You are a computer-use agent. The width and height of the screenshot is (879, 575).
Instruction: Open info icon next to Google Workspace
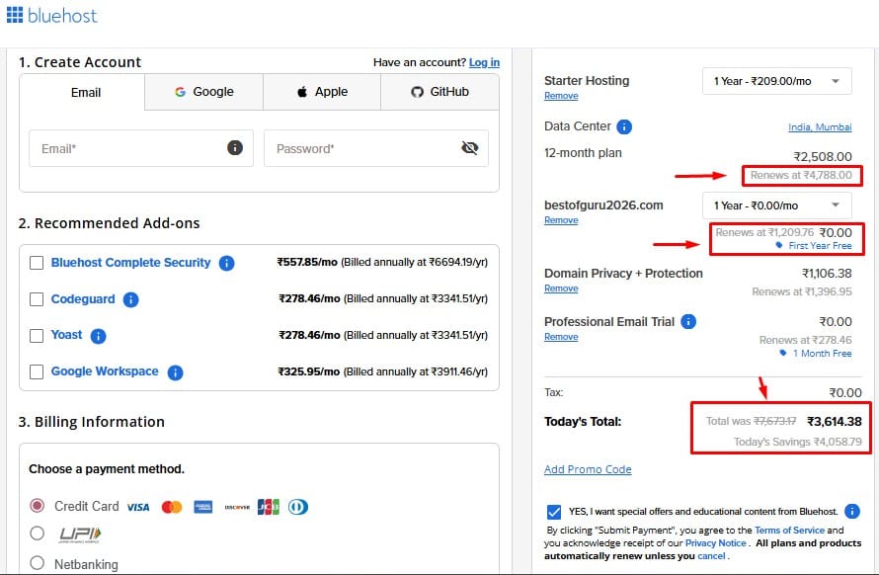(175, 372)
